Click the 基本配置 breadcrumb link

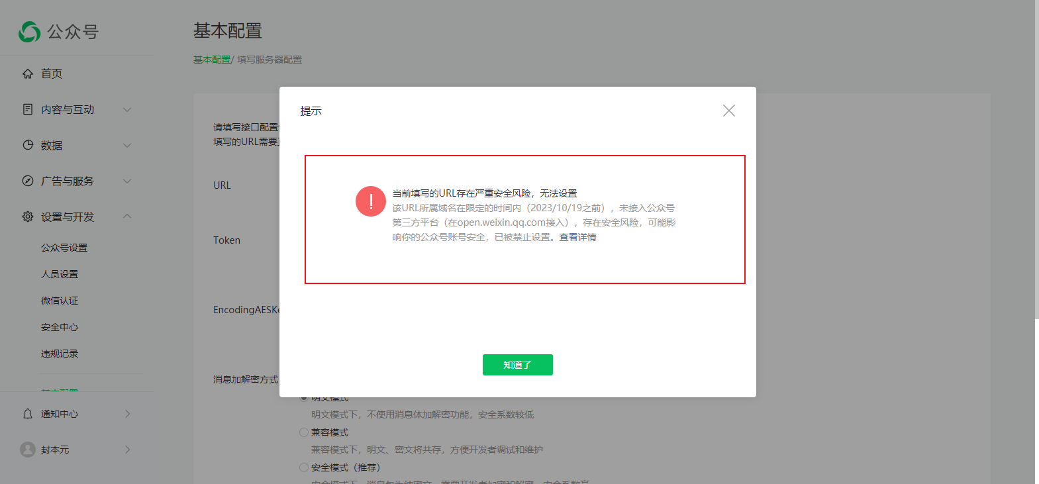click(212, 60)
